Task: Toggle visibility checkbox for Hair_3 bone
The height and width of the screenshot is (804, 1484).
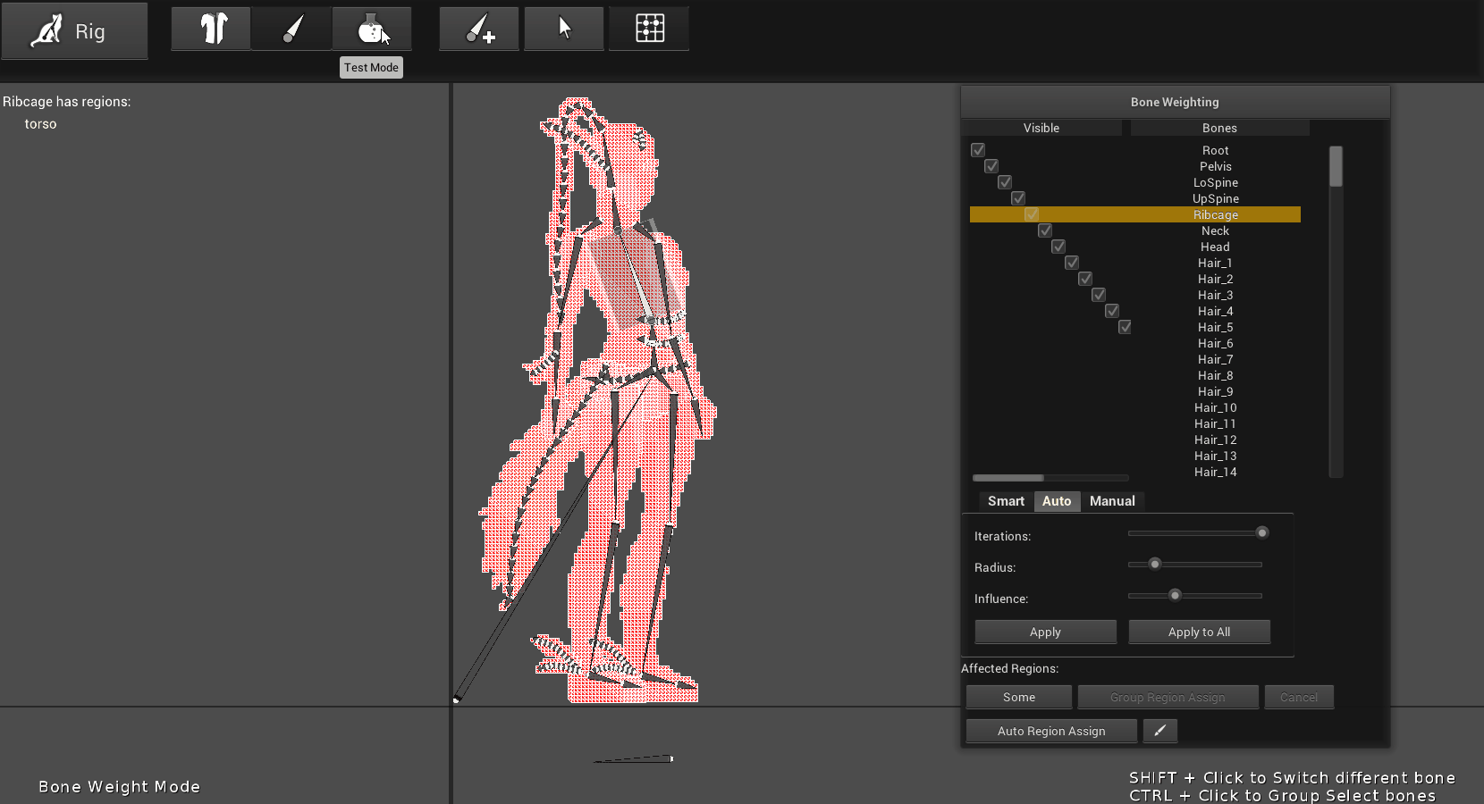Action: click(1099, 295)
